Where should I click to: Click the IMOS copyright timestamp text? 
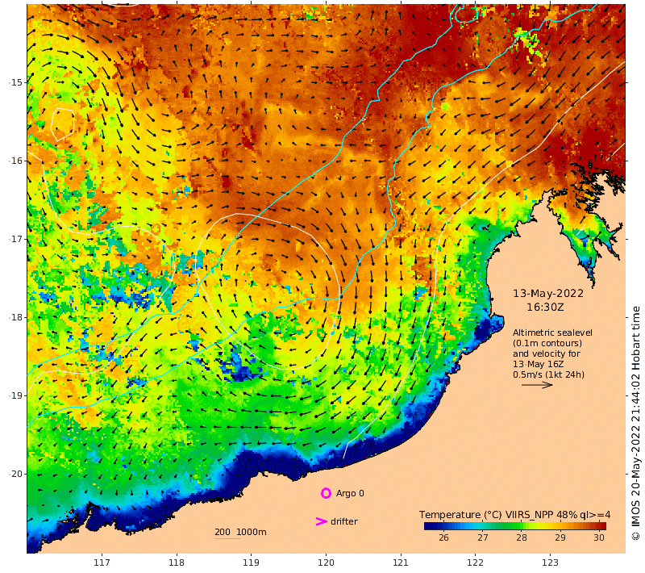click(x=636, y=423)
